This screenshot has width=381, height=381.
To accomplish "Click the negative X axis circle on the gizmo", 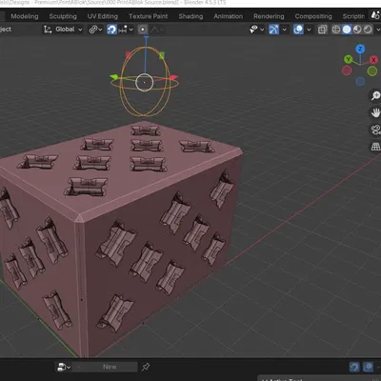I will (x=347, y=70).
